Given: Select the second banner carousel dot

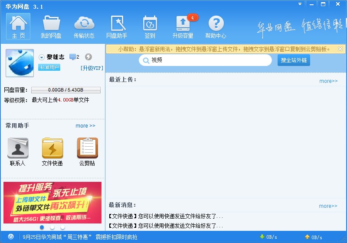Looking at the screenshot, I should (x=52, y=227).
